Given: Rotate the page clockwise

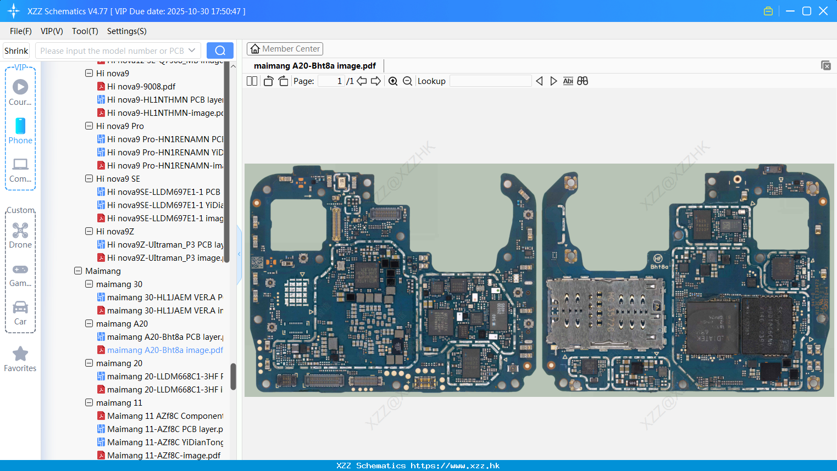Looking at the screenshot, I should pos(283,81).
